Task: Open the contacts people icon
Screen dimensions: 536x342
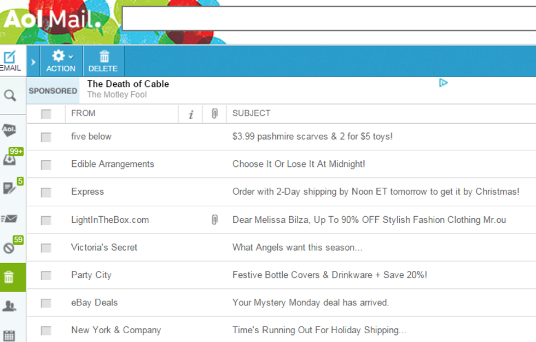Action: pos(9,306)
